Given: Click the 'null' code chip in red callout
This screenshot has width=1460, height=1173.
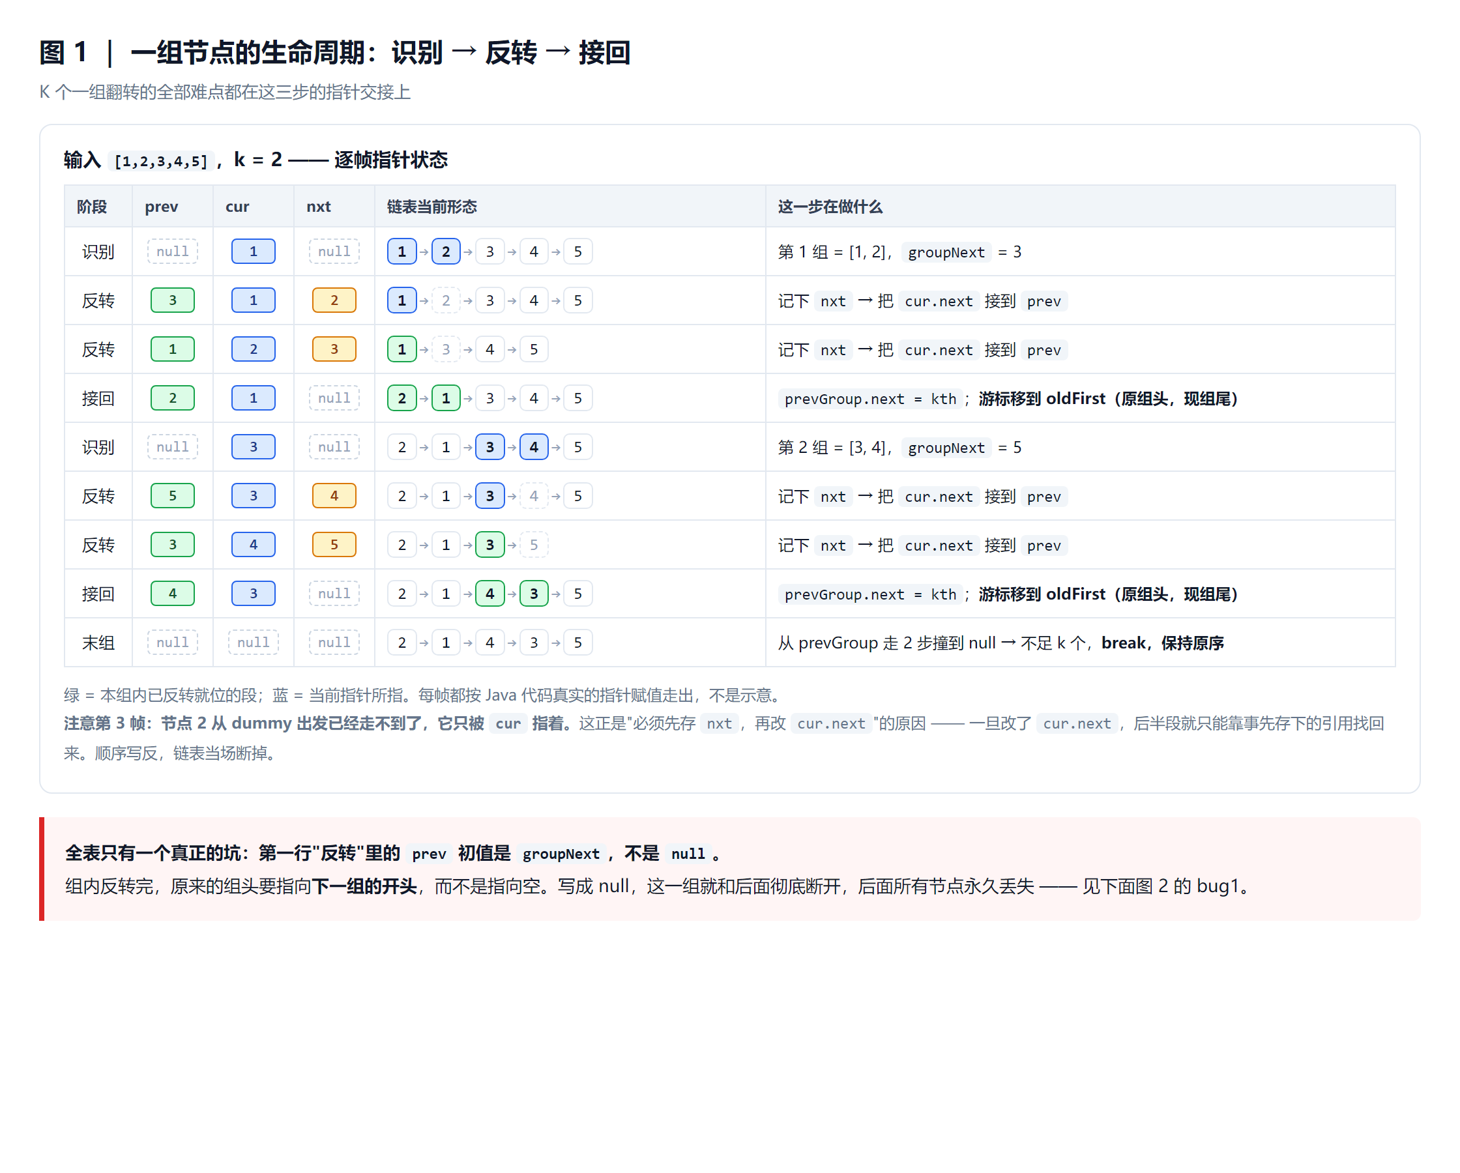Looking at the screenshot, I should coord(688,854).
